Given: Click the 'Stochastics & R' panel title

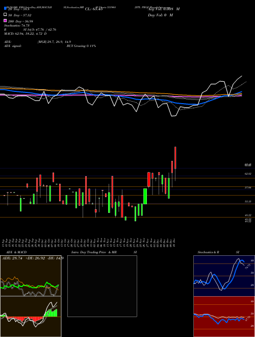Looking at the screenshot, I should 209,252.
